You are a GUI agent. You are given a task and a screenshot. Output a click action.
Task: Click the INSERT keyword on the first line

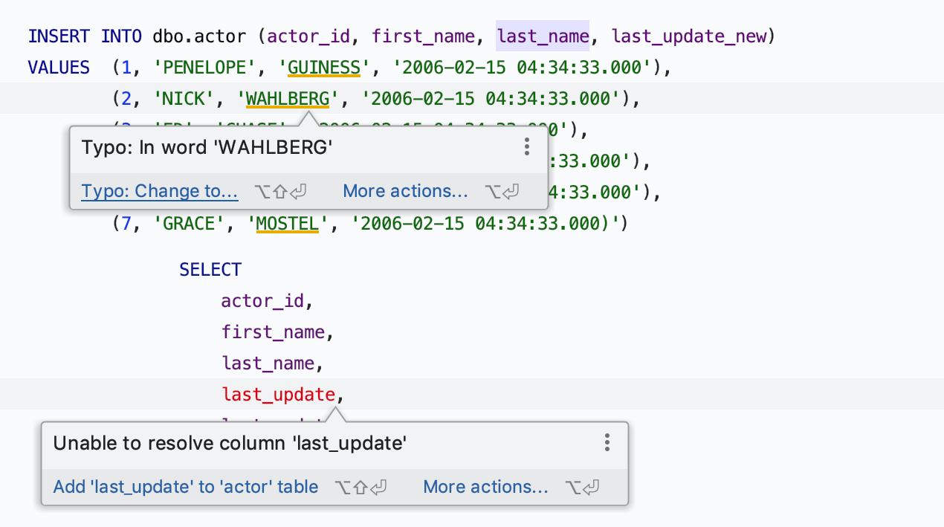[59, 36]
